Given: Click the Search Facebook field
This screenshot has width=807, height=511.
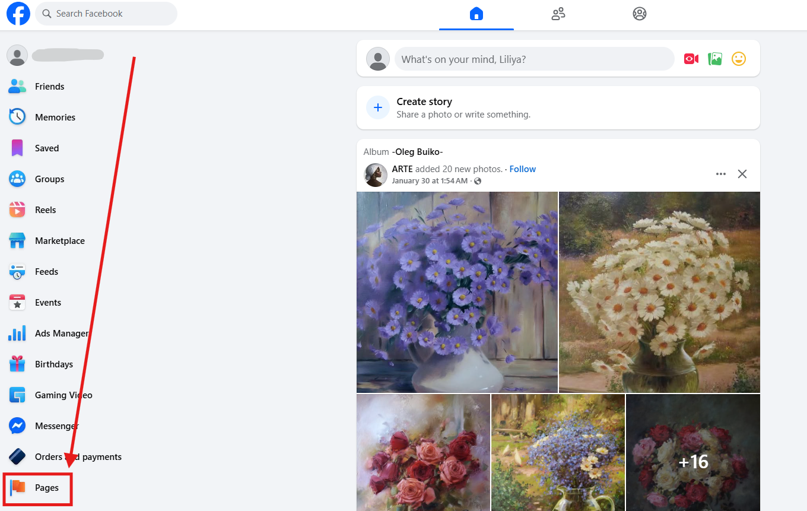Looking at the screenshot, I should [106, 13].
